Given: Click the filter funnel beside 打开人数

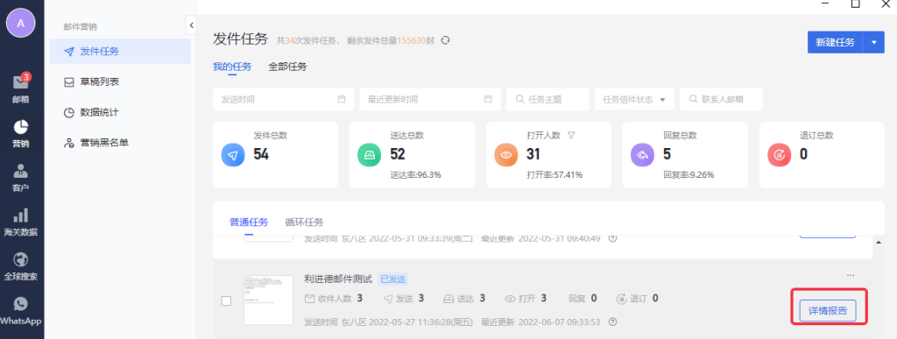Looking at the screenshot, I should point(570,136).
